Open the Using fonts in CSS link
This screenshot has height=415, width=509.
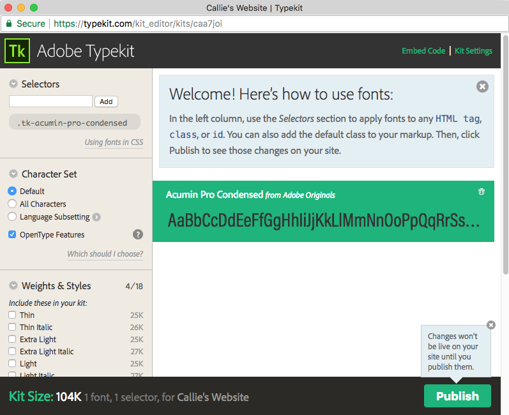click(x=114, y=142)
